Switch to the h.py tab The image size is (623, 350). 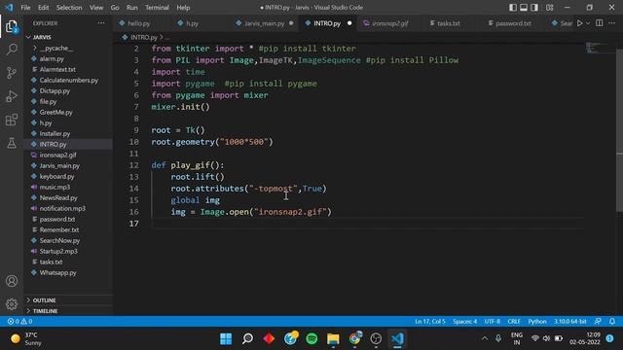click(193, 23)
